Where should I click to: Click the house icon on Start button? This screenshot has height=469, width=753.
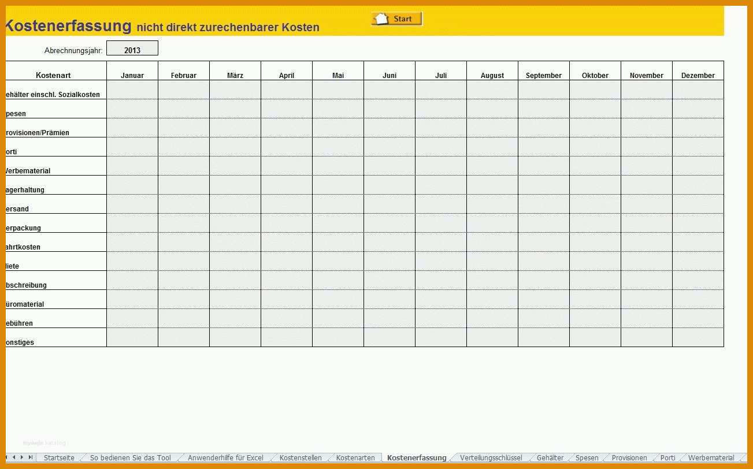pos(381,19)
